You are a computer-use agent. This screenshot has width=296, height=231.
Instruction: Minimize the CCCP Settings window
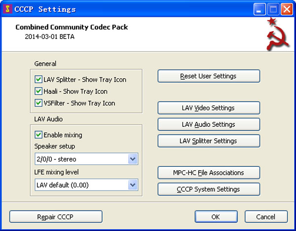(x=259, y=9)
